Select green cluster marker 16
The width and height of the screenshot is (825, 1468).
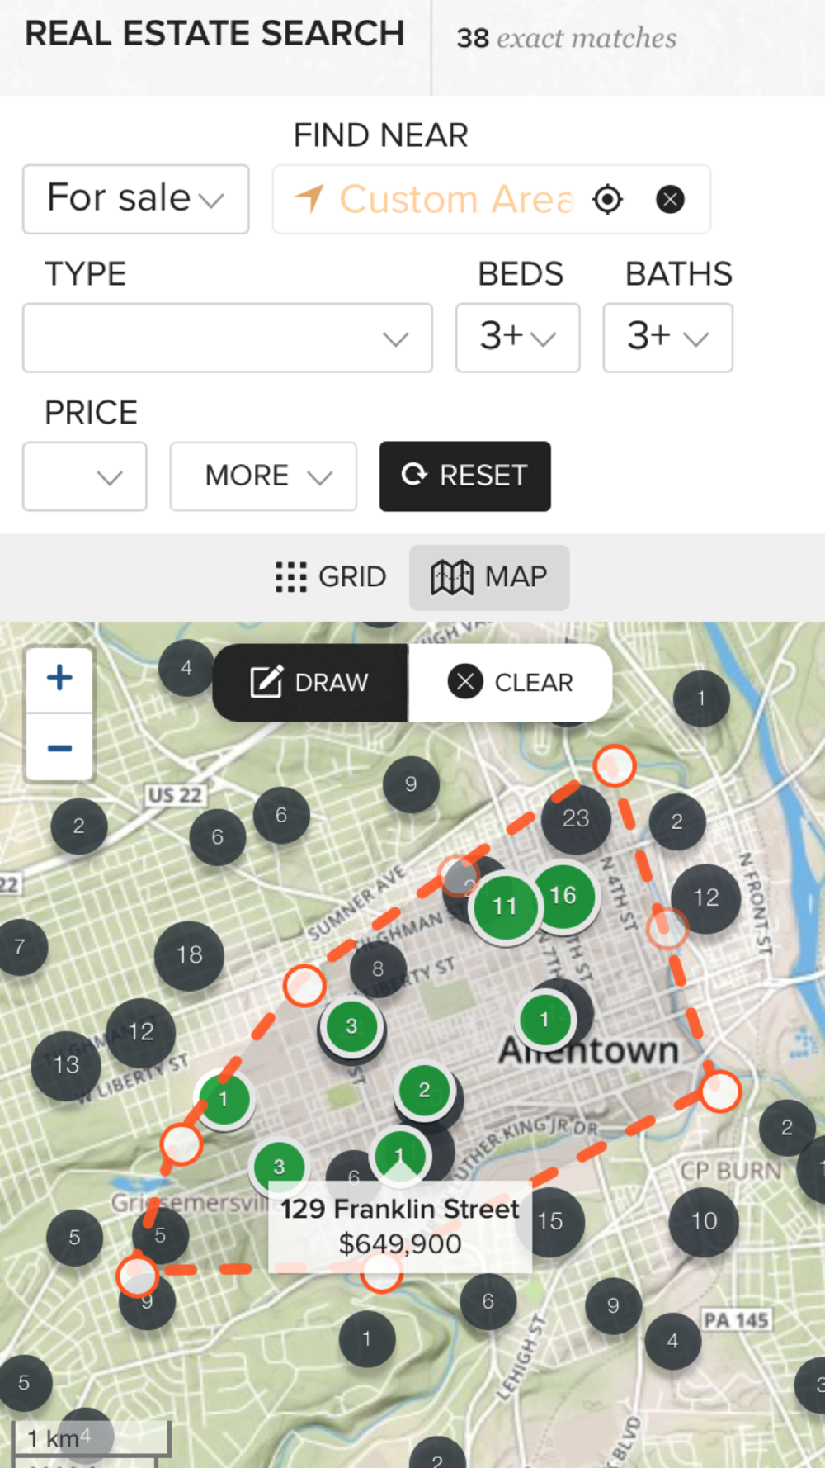click(563, 895)
